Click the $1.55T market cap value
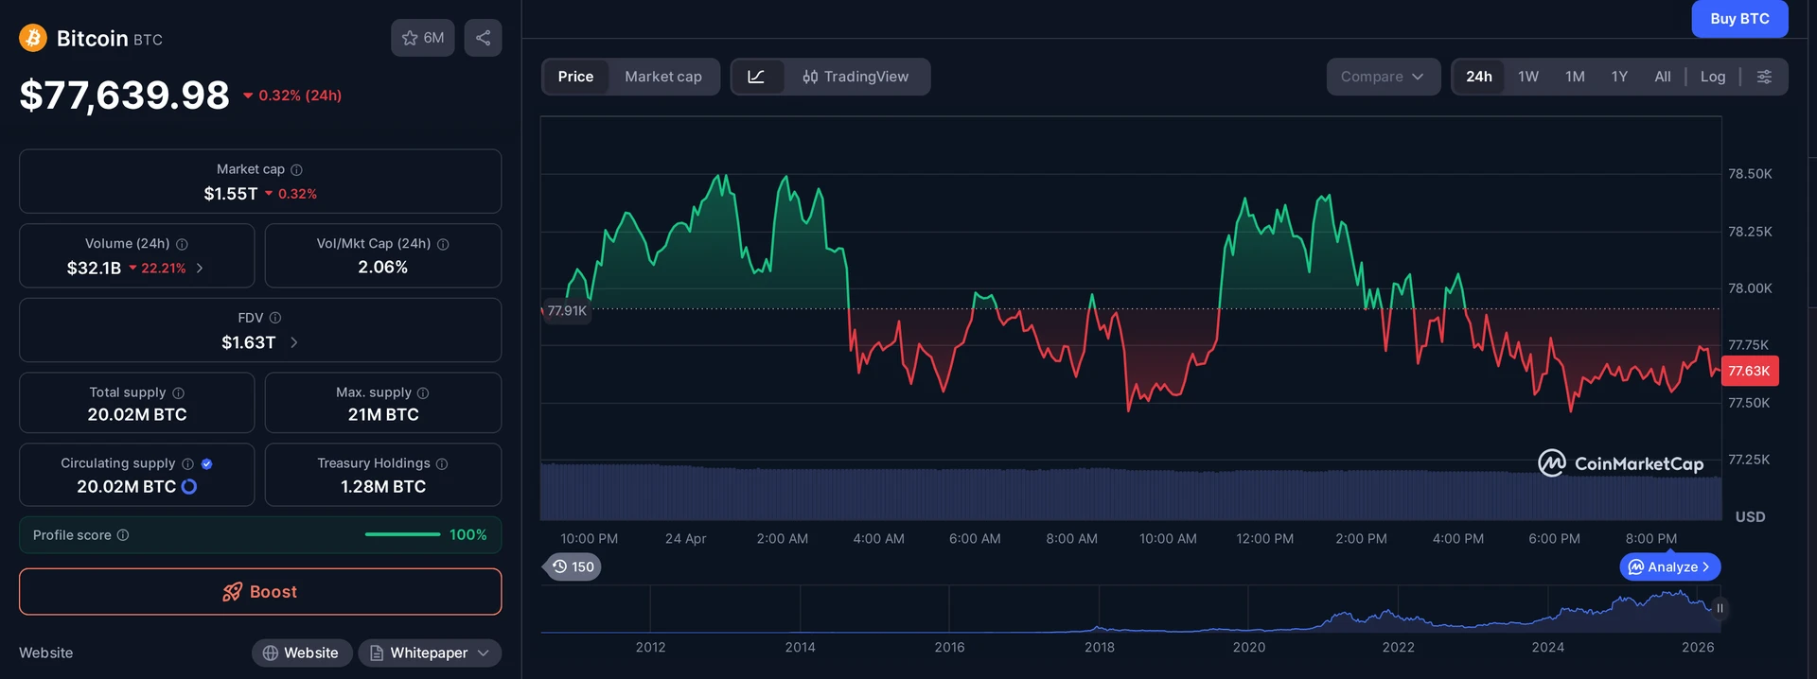Viewport: 1817px width, 679px height. click(x=231, y=194)
